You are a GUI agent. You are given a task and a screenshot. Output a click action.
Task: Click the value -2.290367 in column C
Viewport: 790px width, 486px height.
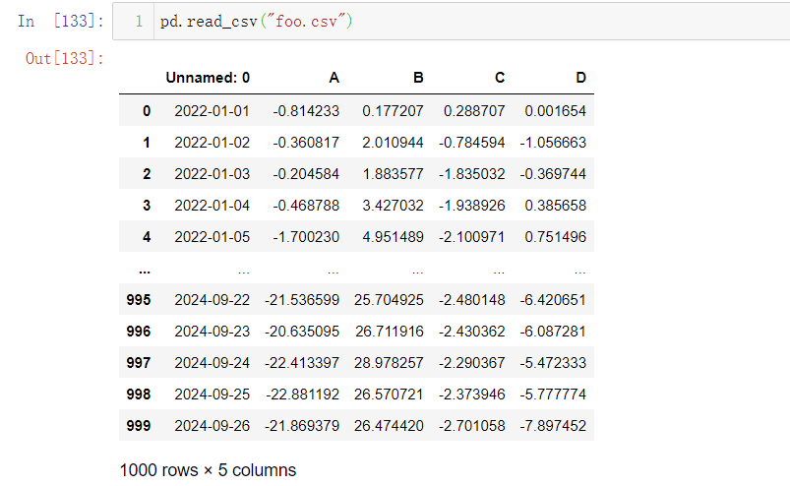(471, 363)
